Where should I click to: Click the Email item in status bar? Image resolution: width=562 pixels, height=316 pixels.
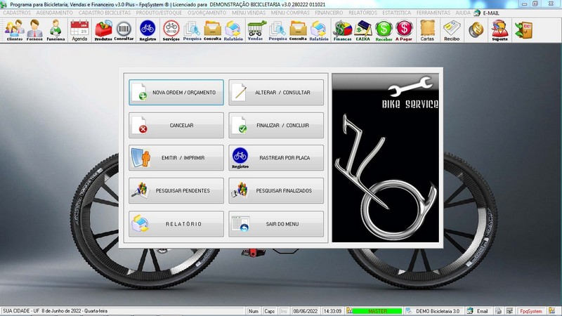(478, 311)
